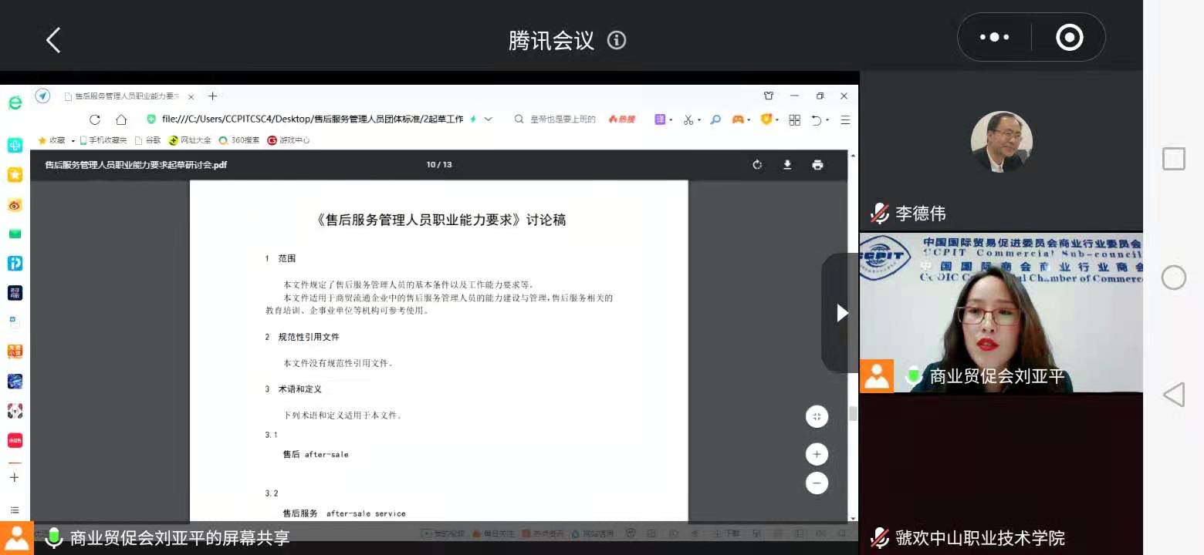1204x555 pixels.
Task: Reload the page in the browser
Action: (x=95, y=119)
